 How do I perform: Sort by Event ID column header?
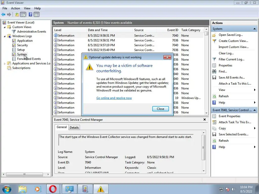pos(168,30)
